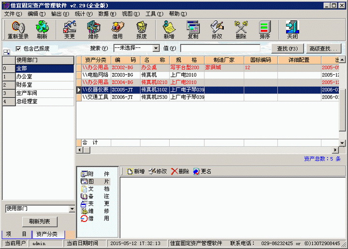Viewport: 348px width, 249px height.
Task: Select the 借用 borrow record item in lower list
Action: tap(95, 219)
